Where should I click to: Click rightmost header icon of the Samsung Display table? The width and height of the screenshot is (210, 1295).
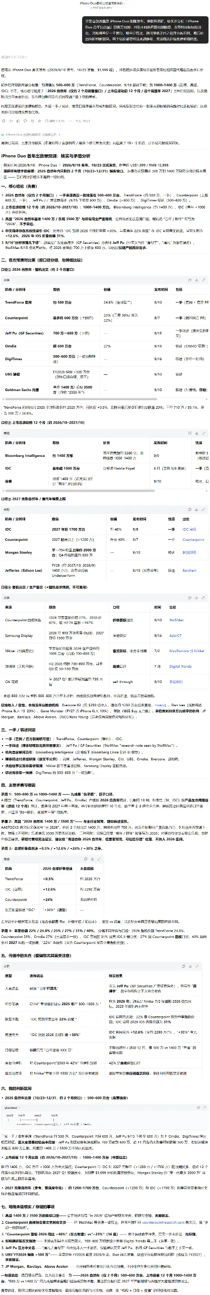(x=203, y=597)
